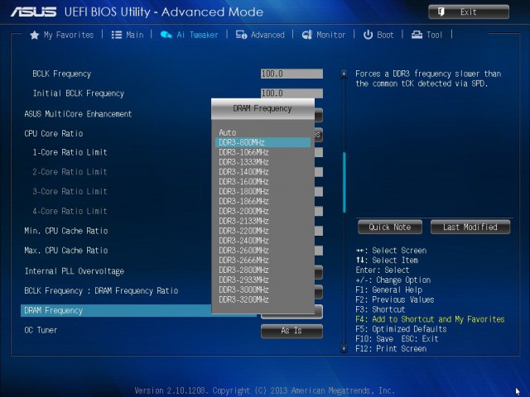
Task: Click F5: Optimized Defaults hint
Action: [401, 329]
